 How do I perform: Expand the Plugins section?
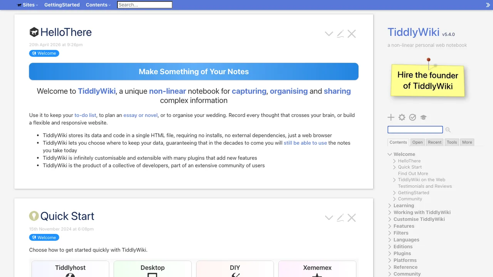[390, 254]
